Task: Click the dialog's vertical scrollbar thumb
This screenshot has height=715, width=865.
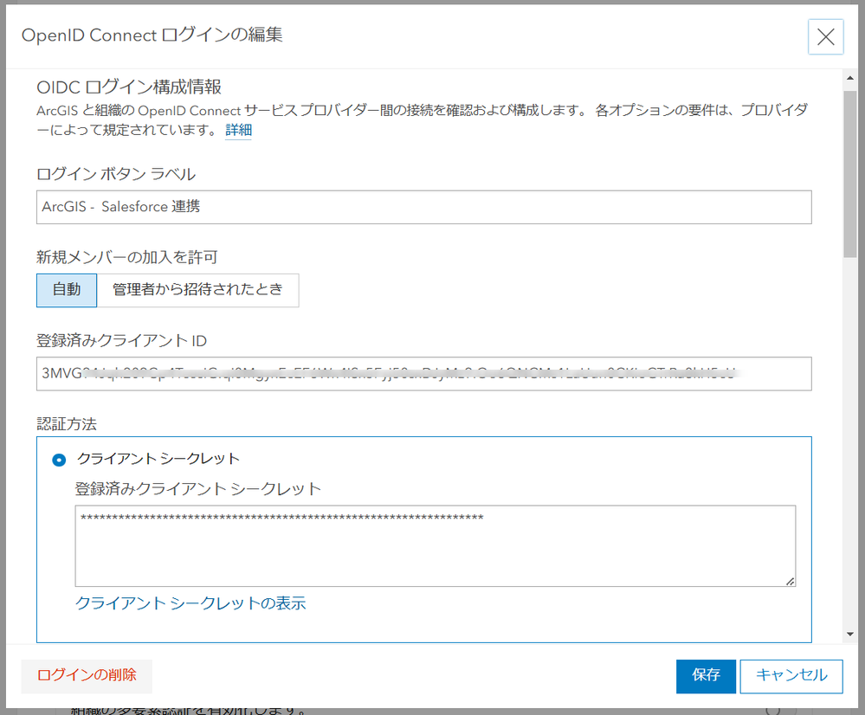Action: click(x=851, y=173)
